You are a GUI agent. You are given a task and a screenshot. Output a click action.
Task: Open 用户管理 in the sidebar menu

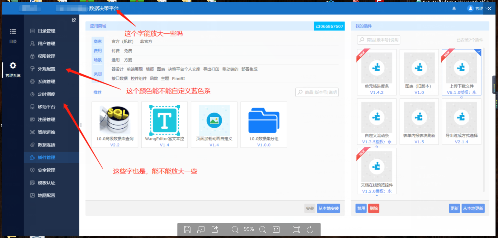(x=51, y=44)
